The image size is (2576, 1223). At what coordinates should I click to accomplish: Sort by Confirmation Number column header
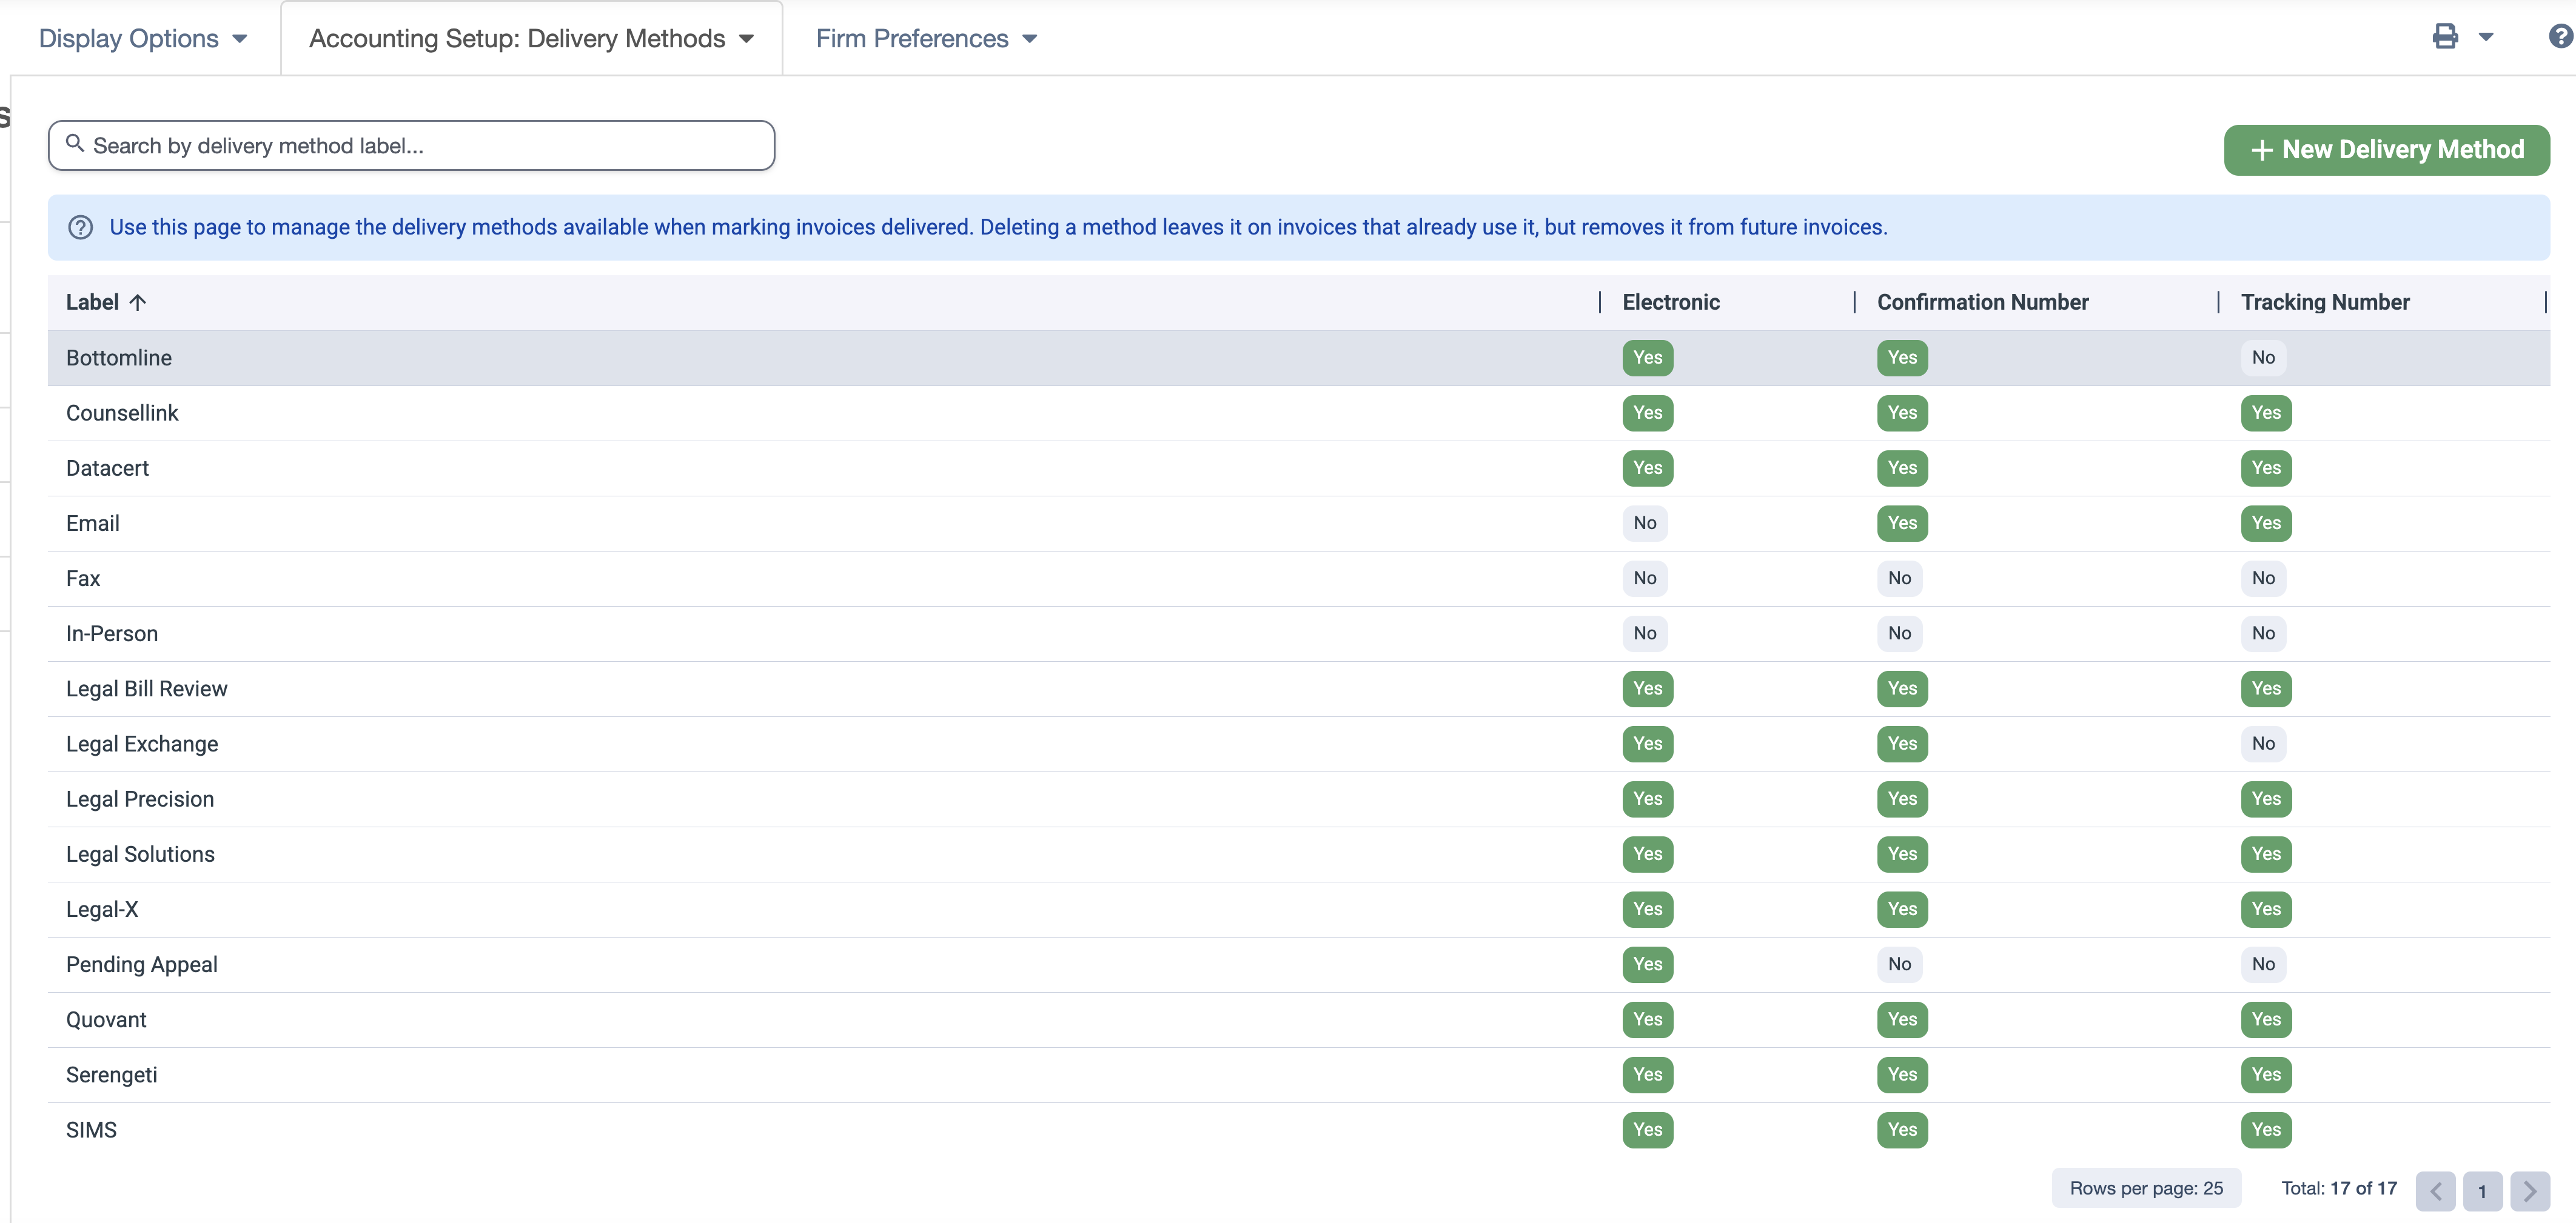click(1982, 302)
